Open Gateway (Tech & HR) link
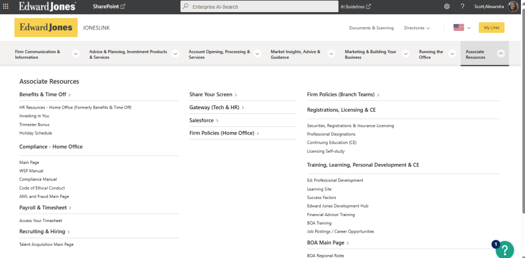Viewport: 525px width, 258px height. click(x=216, y=107)
